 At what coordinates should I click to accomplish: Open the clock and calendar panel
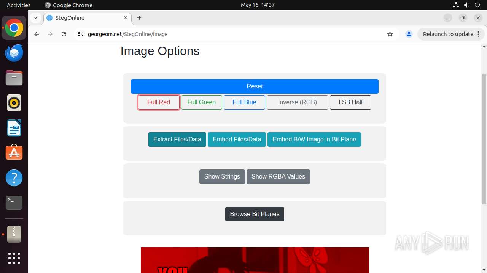258,5
